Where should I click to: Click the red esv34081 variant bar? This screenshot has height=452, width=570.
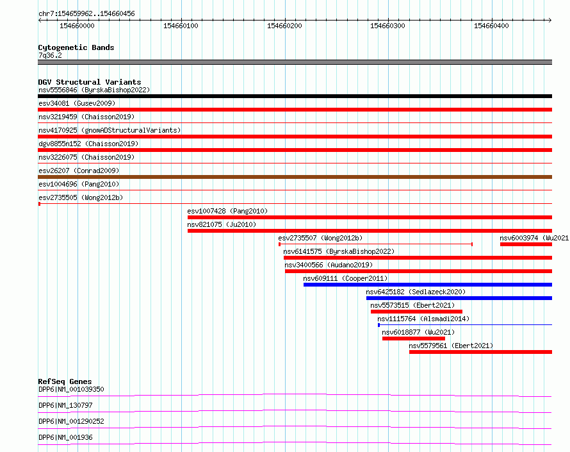point(295,110)
